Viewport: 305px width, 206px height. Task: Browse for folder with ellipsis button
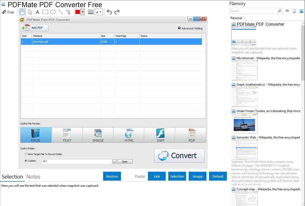pyautogui.click(x=114, y=162)
